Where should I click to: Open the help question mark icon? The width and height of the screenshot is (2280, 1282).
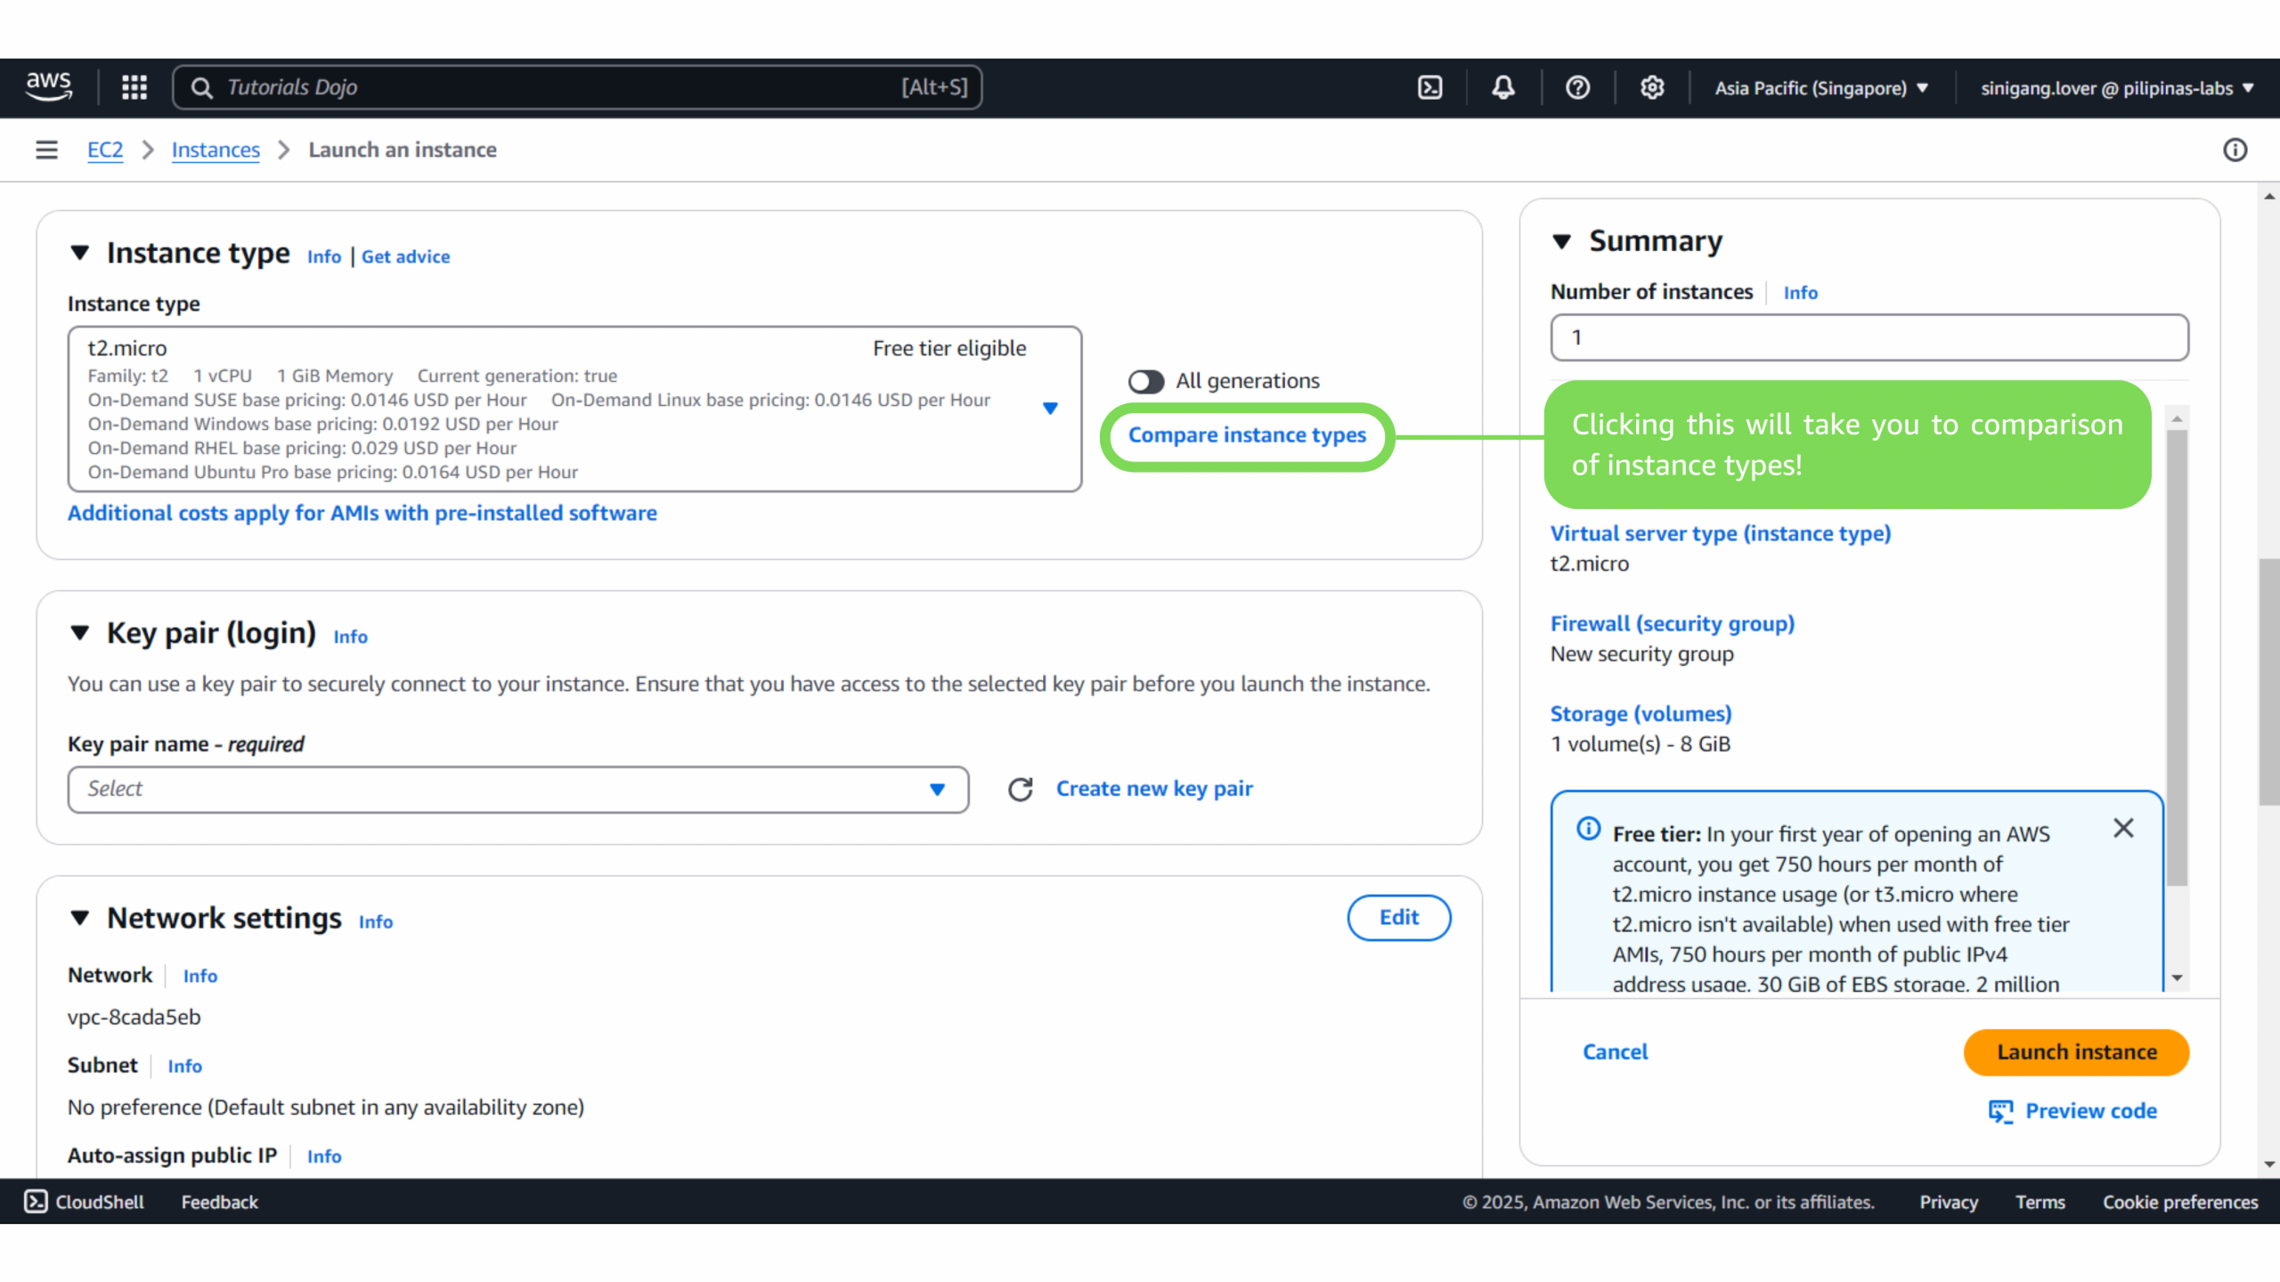pos(1577,87)
